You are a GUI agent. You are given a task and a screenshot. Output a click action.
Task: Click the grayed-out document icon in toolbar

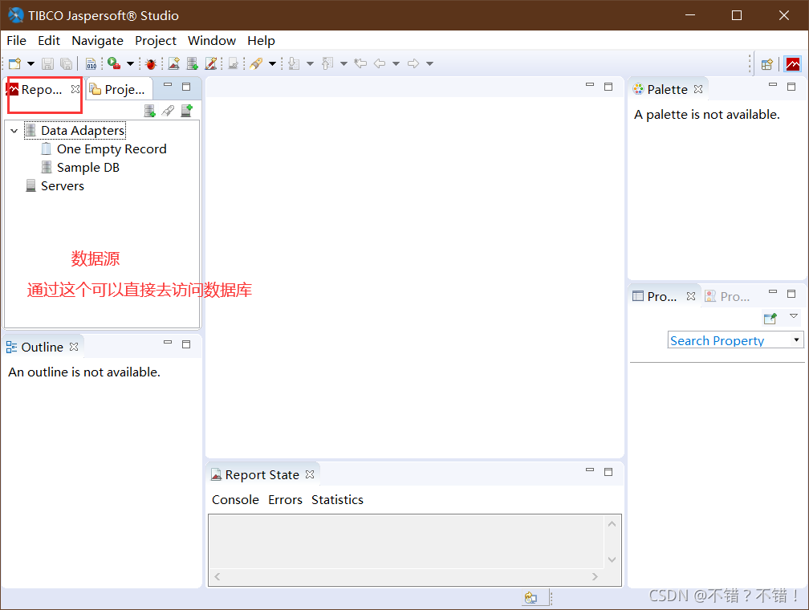[x=234, y=63]
